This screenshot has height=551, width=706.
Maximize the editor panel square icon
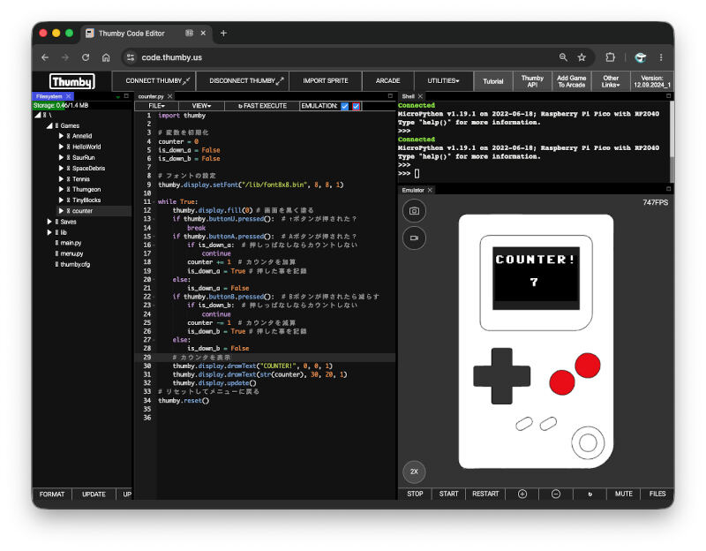click(x=390, y=96)
